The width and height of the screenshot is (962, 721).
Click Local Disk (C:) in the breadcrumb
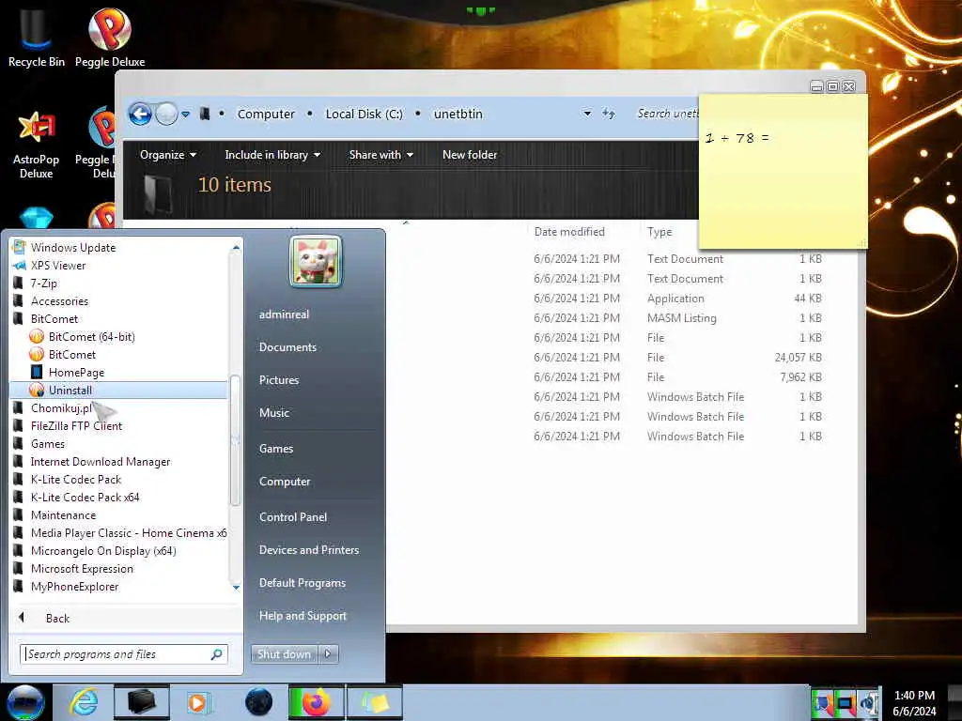tap(364, 114)
